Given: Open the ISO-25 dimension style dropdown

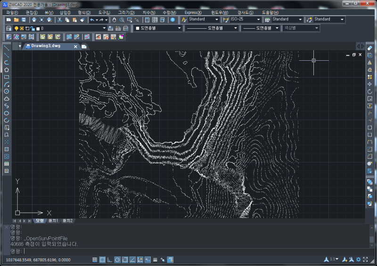Looking at the screenshot, I should click(x=258, y=20).
